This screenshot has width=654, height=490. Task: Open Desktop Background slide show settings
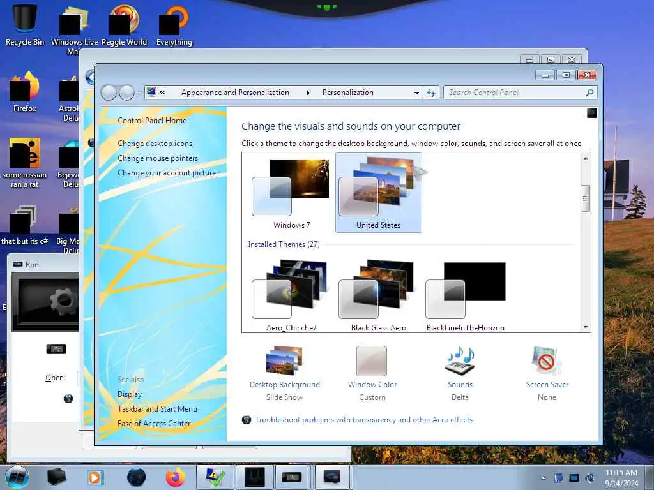284,374
